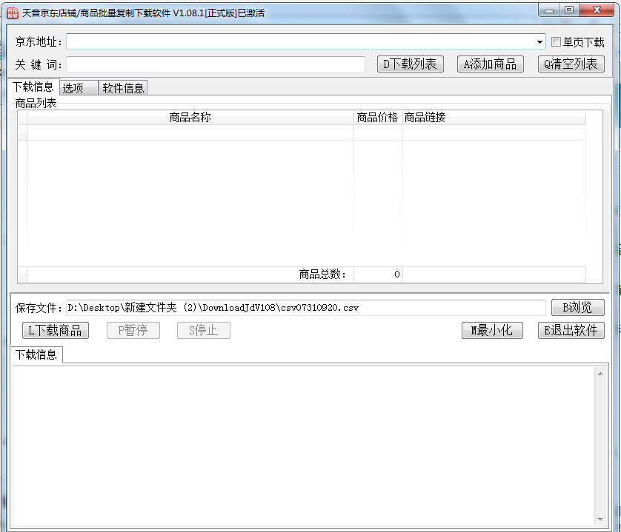
Task: Click the 商品链接 column header
Action: (494, 118)
